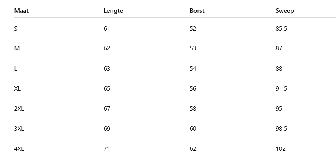The height and width of the screenshot is (162, 336).
Task: Select the 2XL size cell
Action: click(19, 108)
